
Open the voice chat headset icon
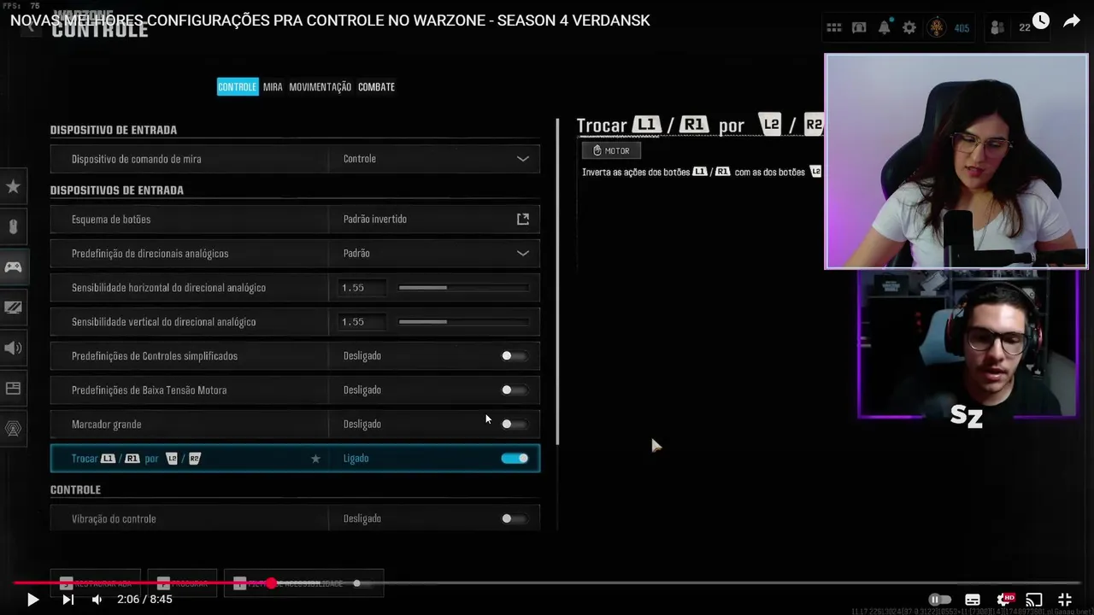pyautogui.click(x=859, y=28)
